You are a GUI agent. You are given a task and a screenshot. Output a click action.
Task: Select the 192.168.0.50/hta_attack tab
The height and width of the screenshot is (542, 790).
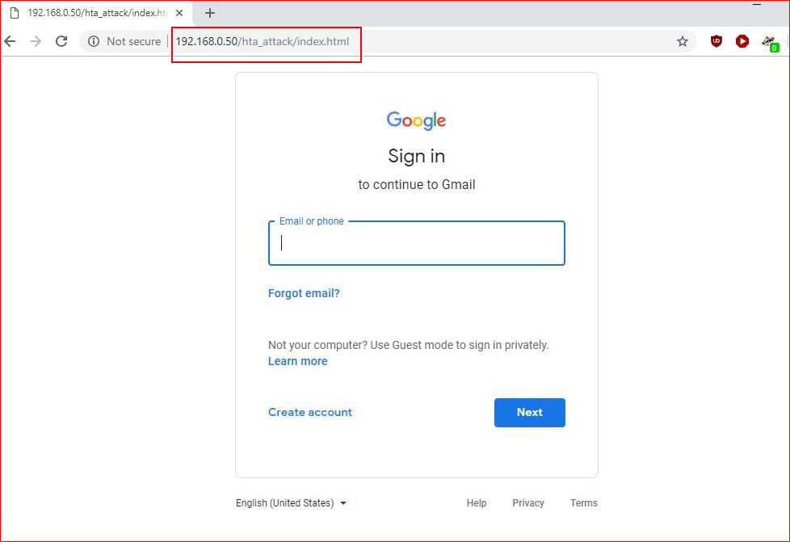tap(96, 13)
